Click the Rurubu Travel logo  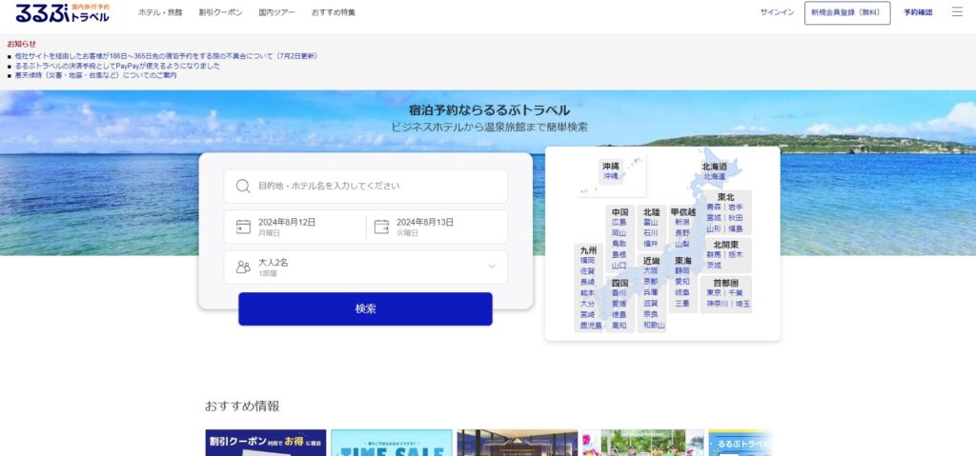pos(62,12)
